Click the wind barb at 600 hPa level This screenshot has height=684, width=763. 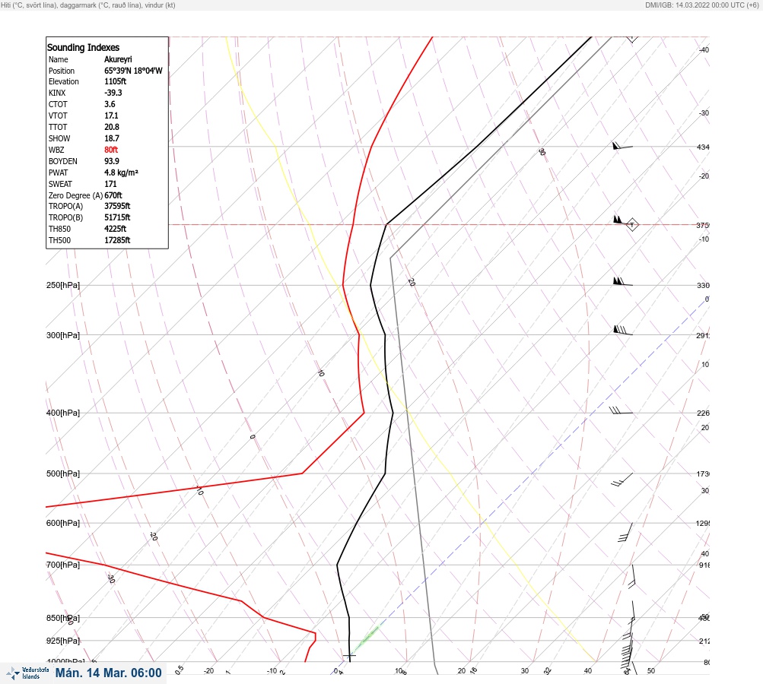(x=626, y=532)
